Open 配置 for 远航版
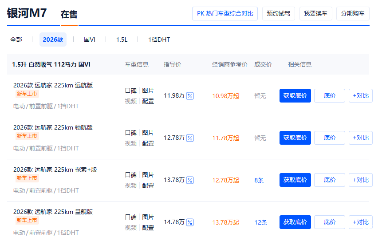This screenshot has width=386, height=241. (x=148, y=101)
